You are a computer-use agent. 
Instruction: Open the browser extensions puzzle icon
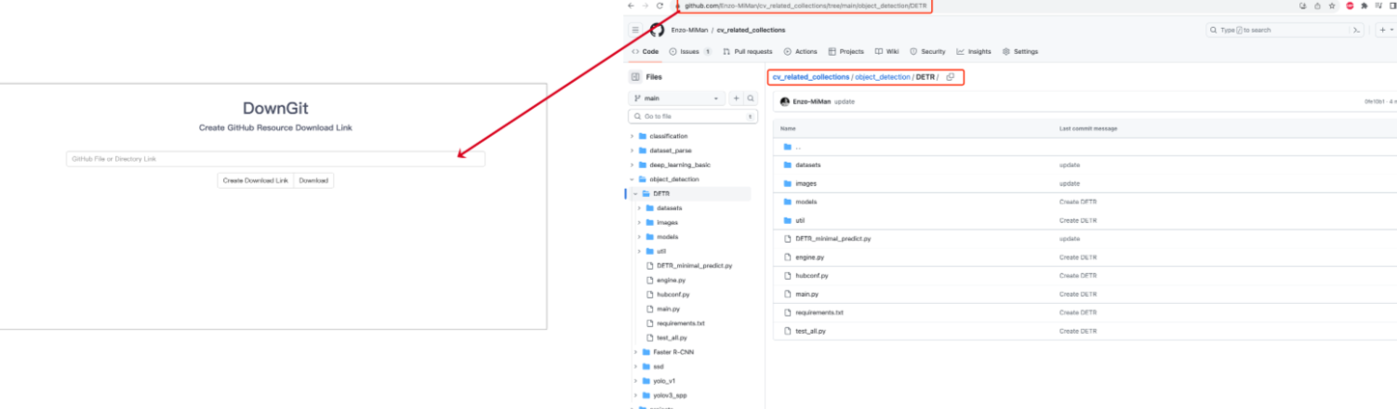pyautogui.click(x=1364, y=6)
